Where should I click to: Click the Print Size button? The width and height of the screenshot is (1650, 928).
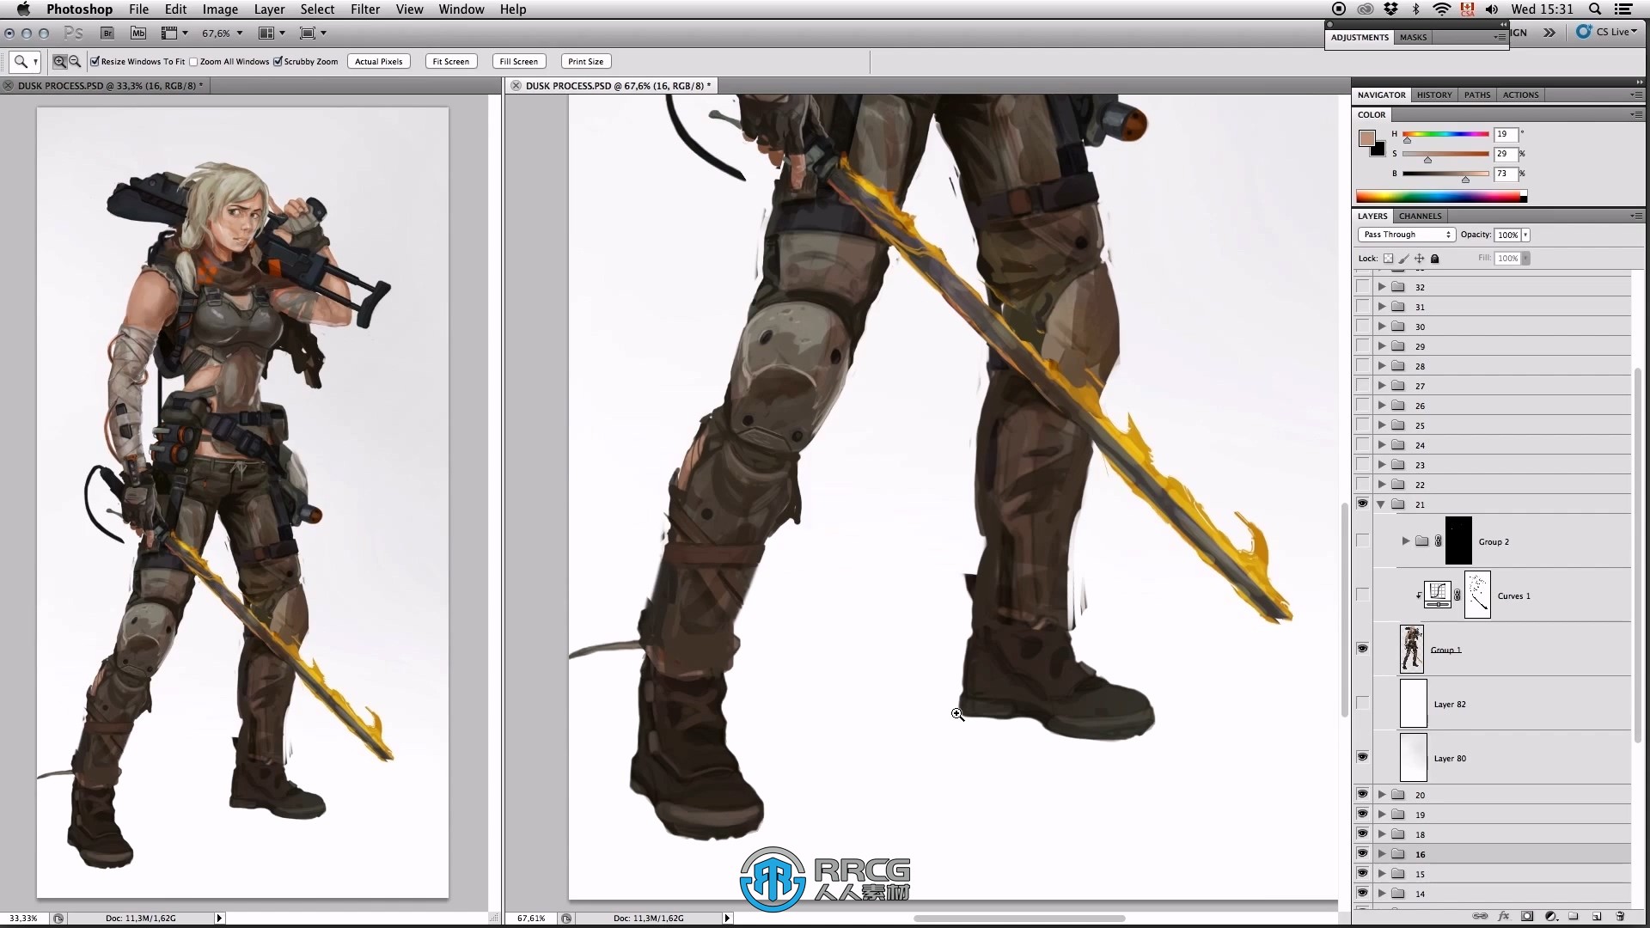tap(586, 61)
